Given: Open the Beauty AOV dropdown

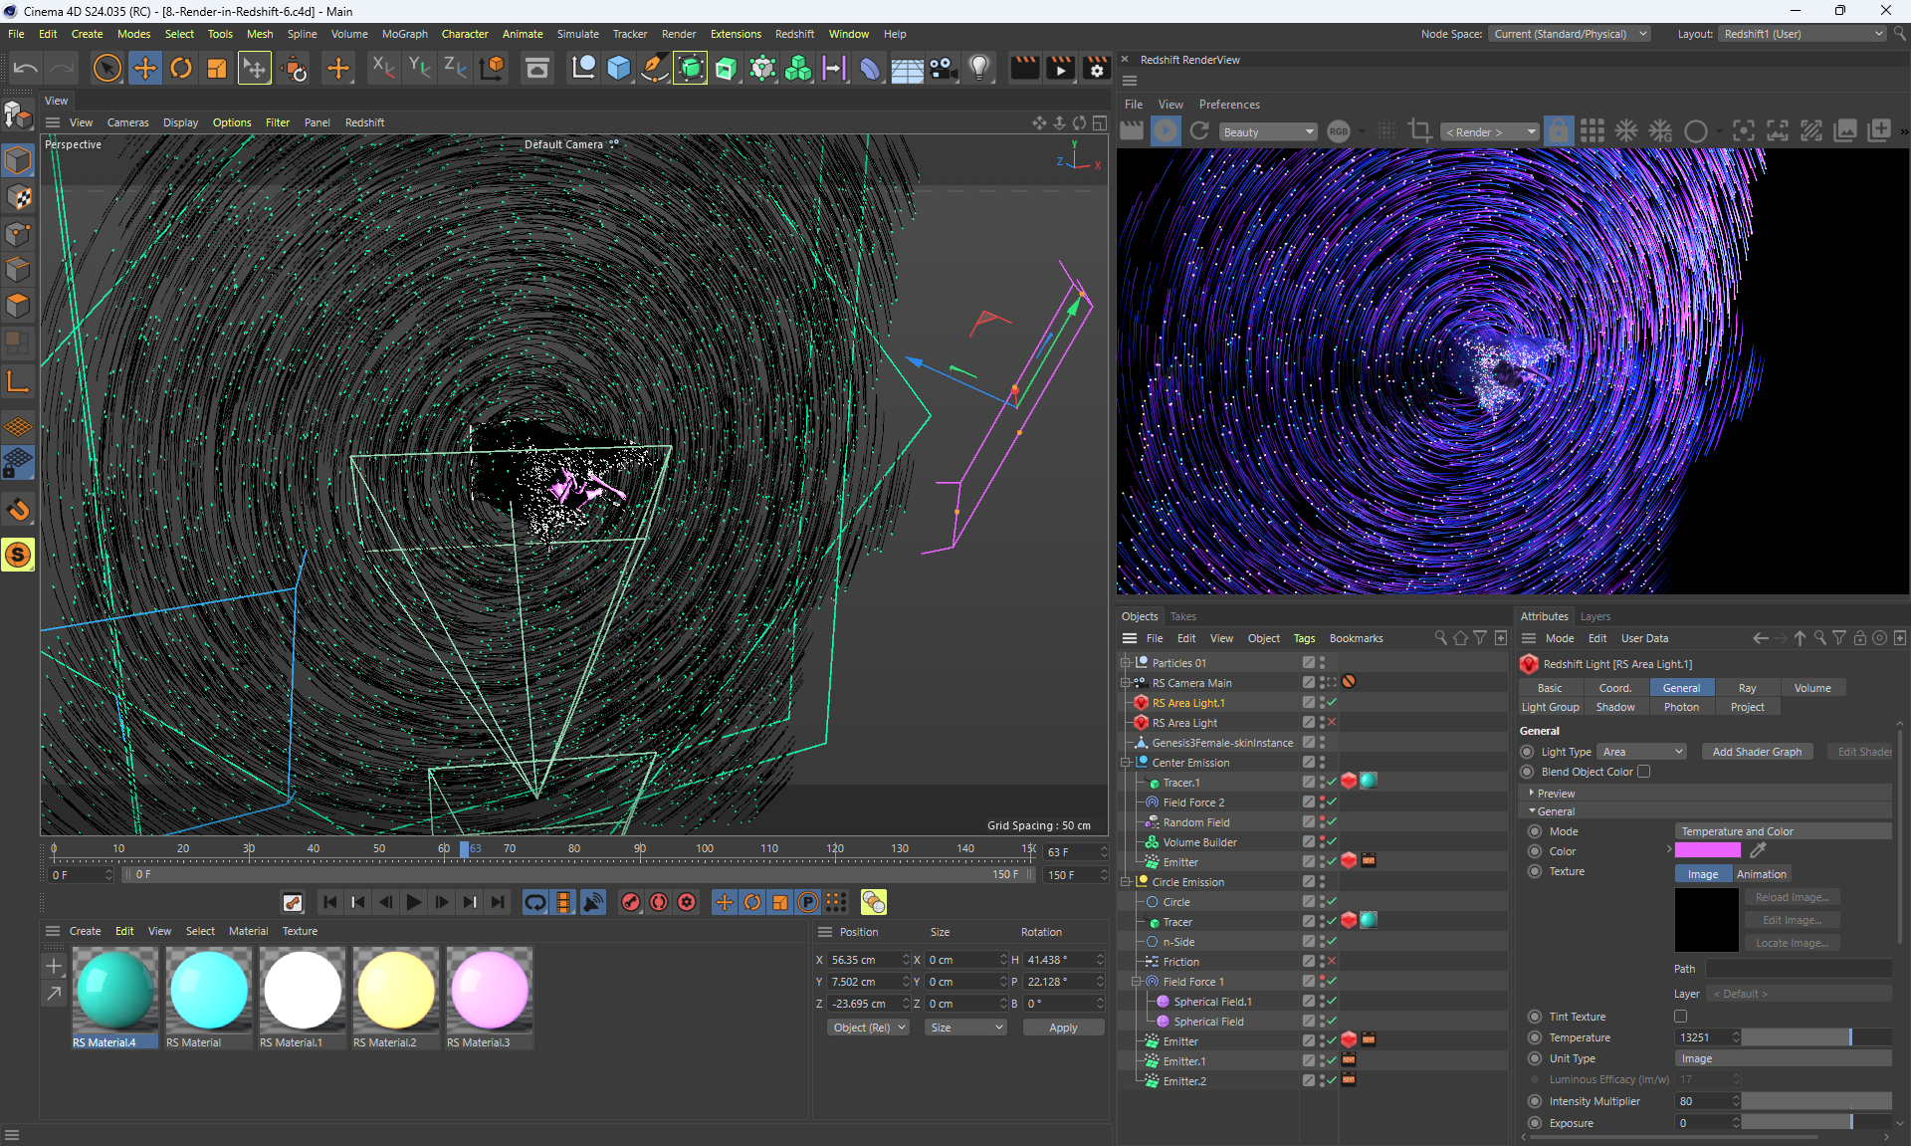Looking at the screenshot, I should coord(1268,132).
